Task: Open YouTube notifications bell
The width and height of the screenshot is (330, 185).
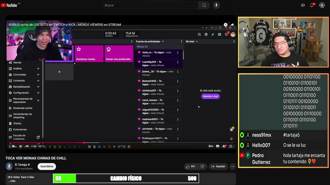Action: [312, 5]
